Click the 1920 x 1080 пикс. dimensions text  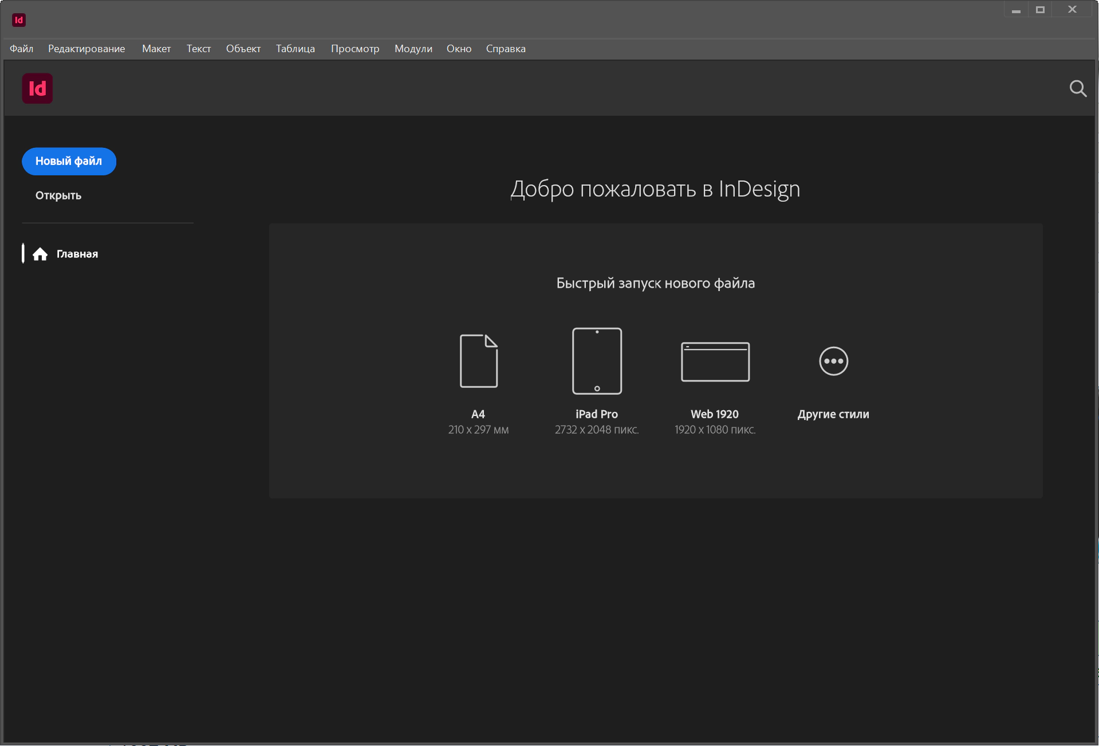point(715,430)
